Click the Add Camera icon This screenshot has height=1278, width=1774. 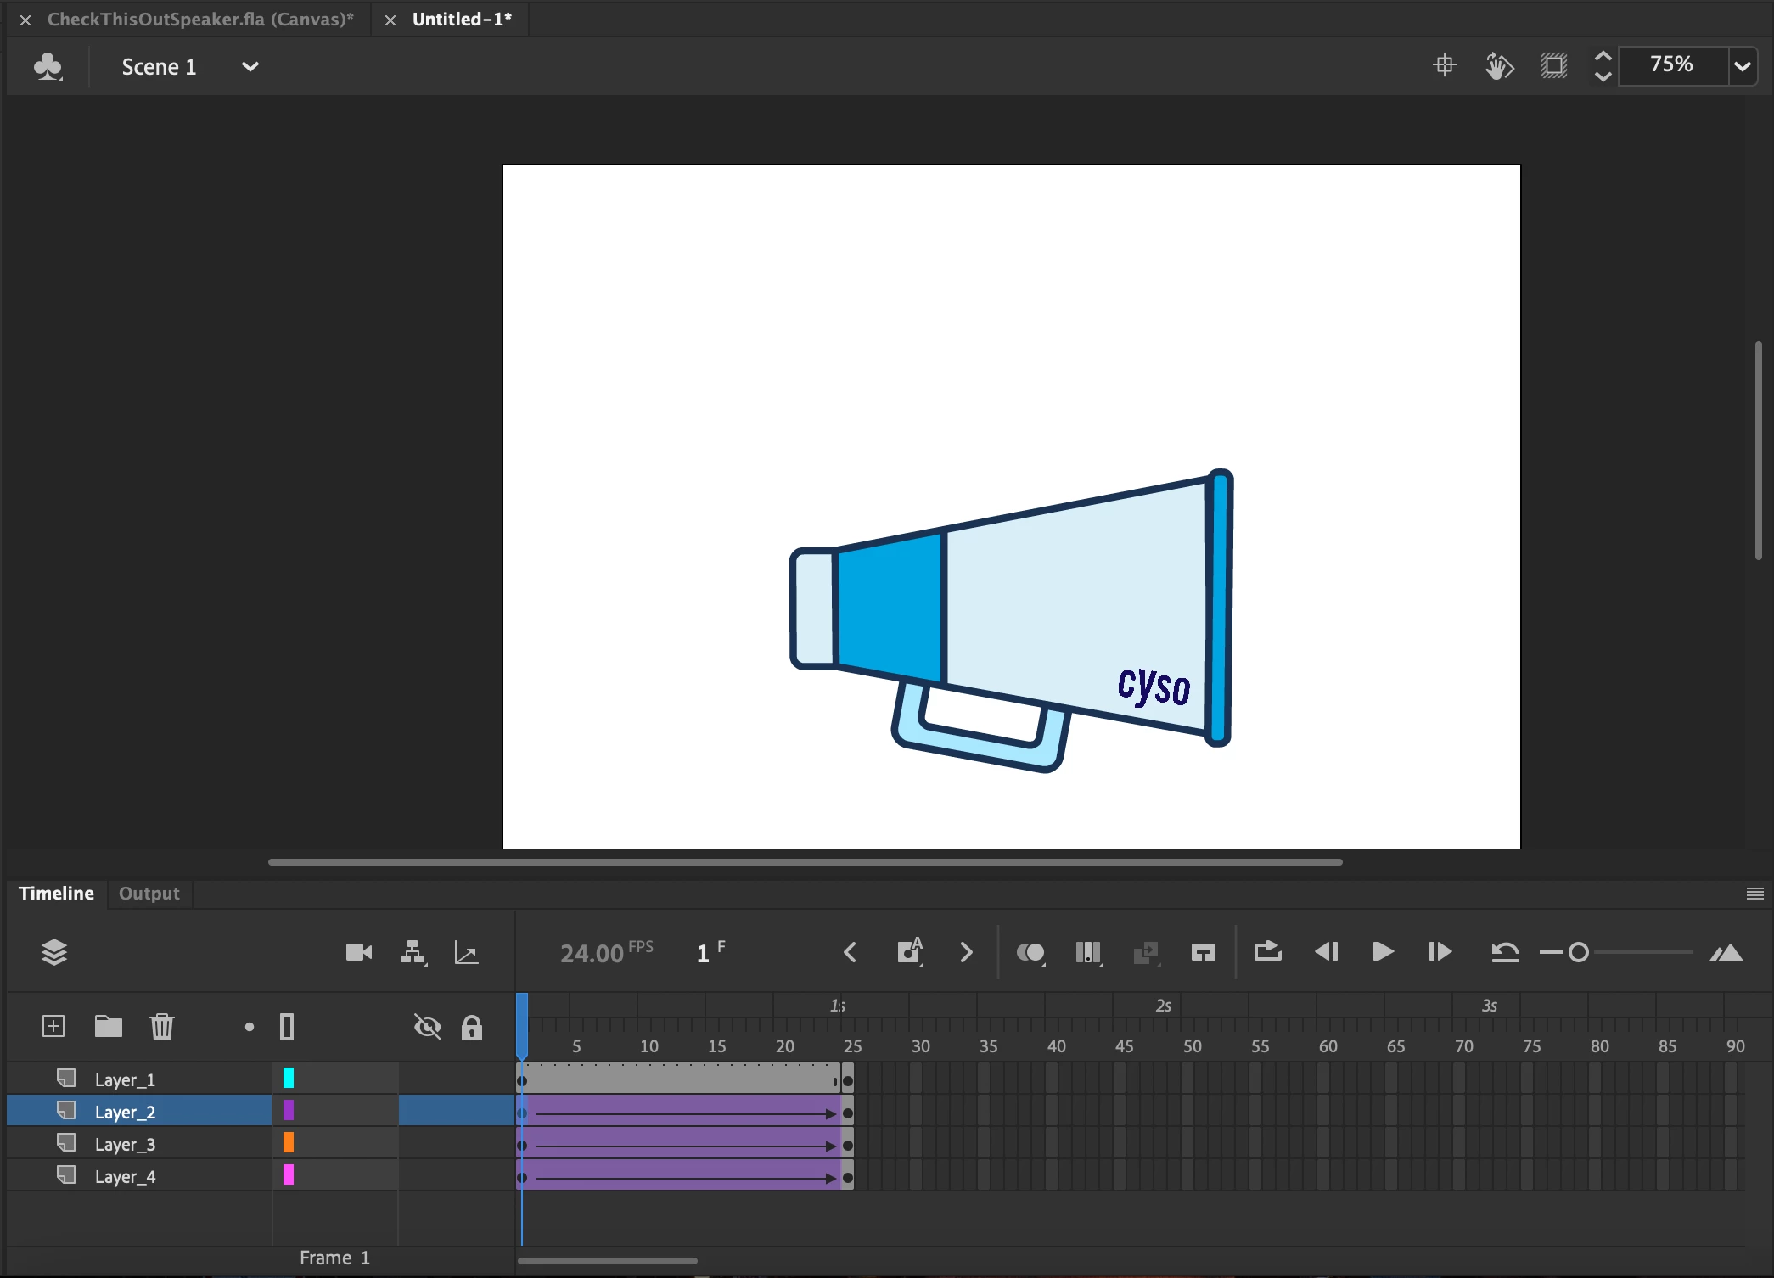coord(358,952)
